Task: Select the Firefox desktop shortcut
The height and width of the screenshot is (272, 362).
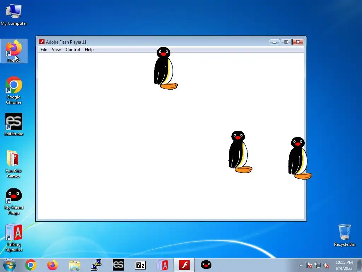Action: [14, 51]
